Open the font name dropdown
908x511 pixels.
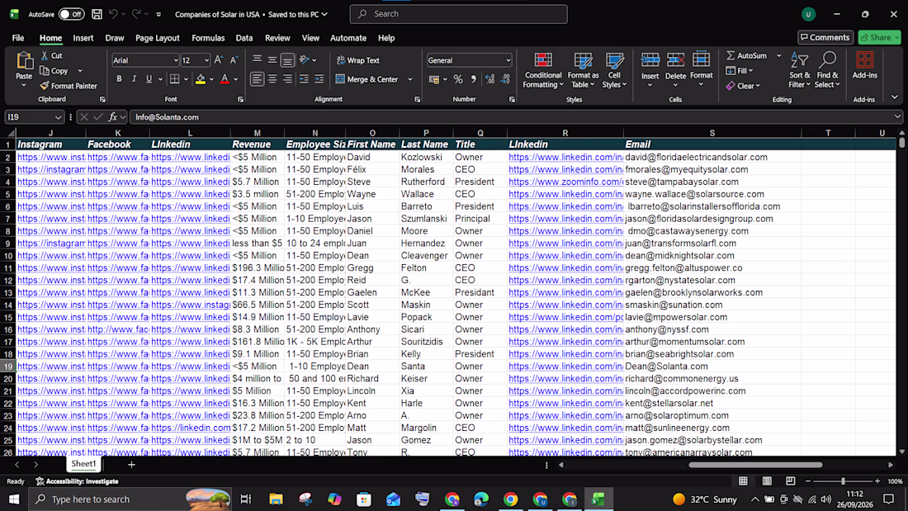pyautogui.click(x=176, y=60)
